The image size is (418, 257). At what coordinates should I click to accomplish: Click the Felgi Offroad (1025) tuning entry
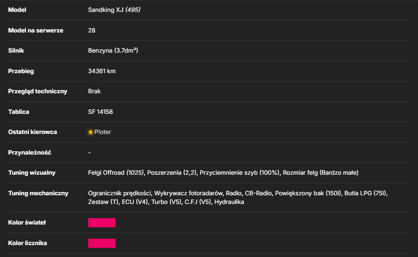click(x=116, y=173)
